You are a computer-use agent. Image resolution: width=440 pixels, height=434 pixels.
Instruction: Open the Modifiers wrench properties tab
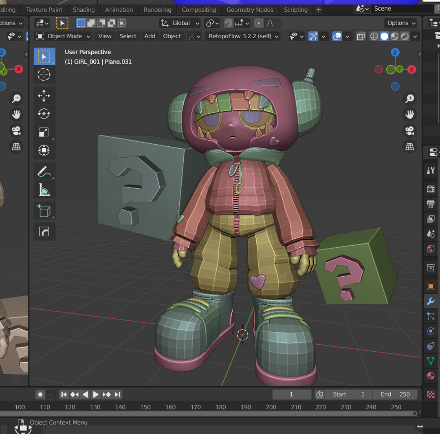(x=431, y=302)
